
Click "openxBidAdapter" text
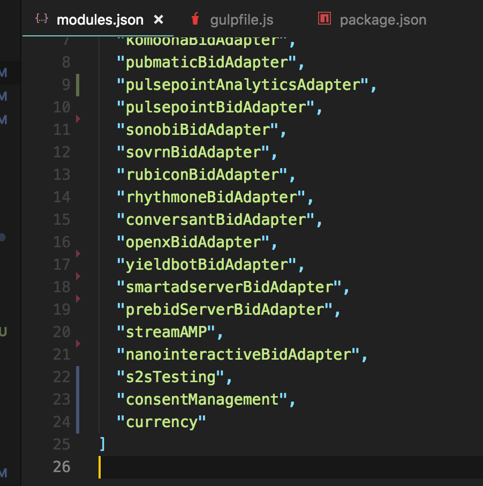click(193, 242)
